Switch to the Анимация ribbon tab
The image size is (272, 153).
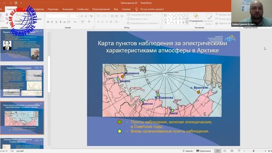pos(68,9)
